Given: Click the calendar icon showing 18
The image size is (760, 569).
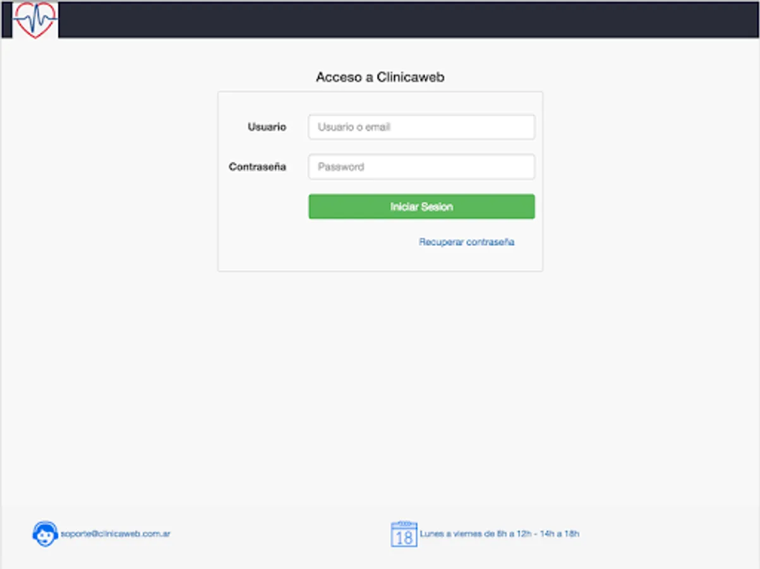Looking at the screenshot, I should pyautogui.click(x=404, y=534).
